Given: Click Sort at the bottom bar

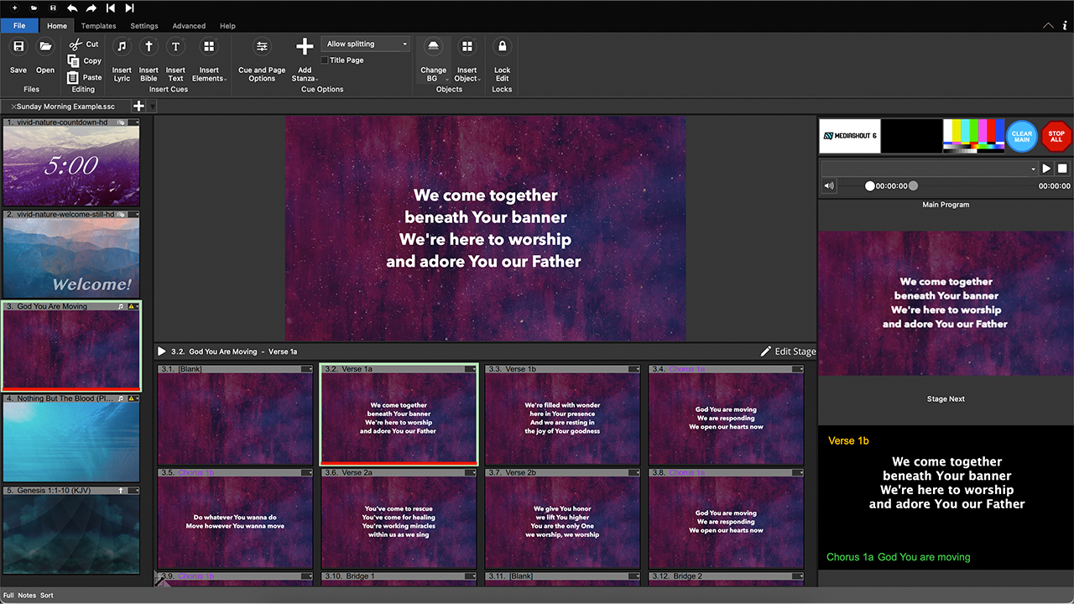Looking at the screenshot, I should coord(47,596).
